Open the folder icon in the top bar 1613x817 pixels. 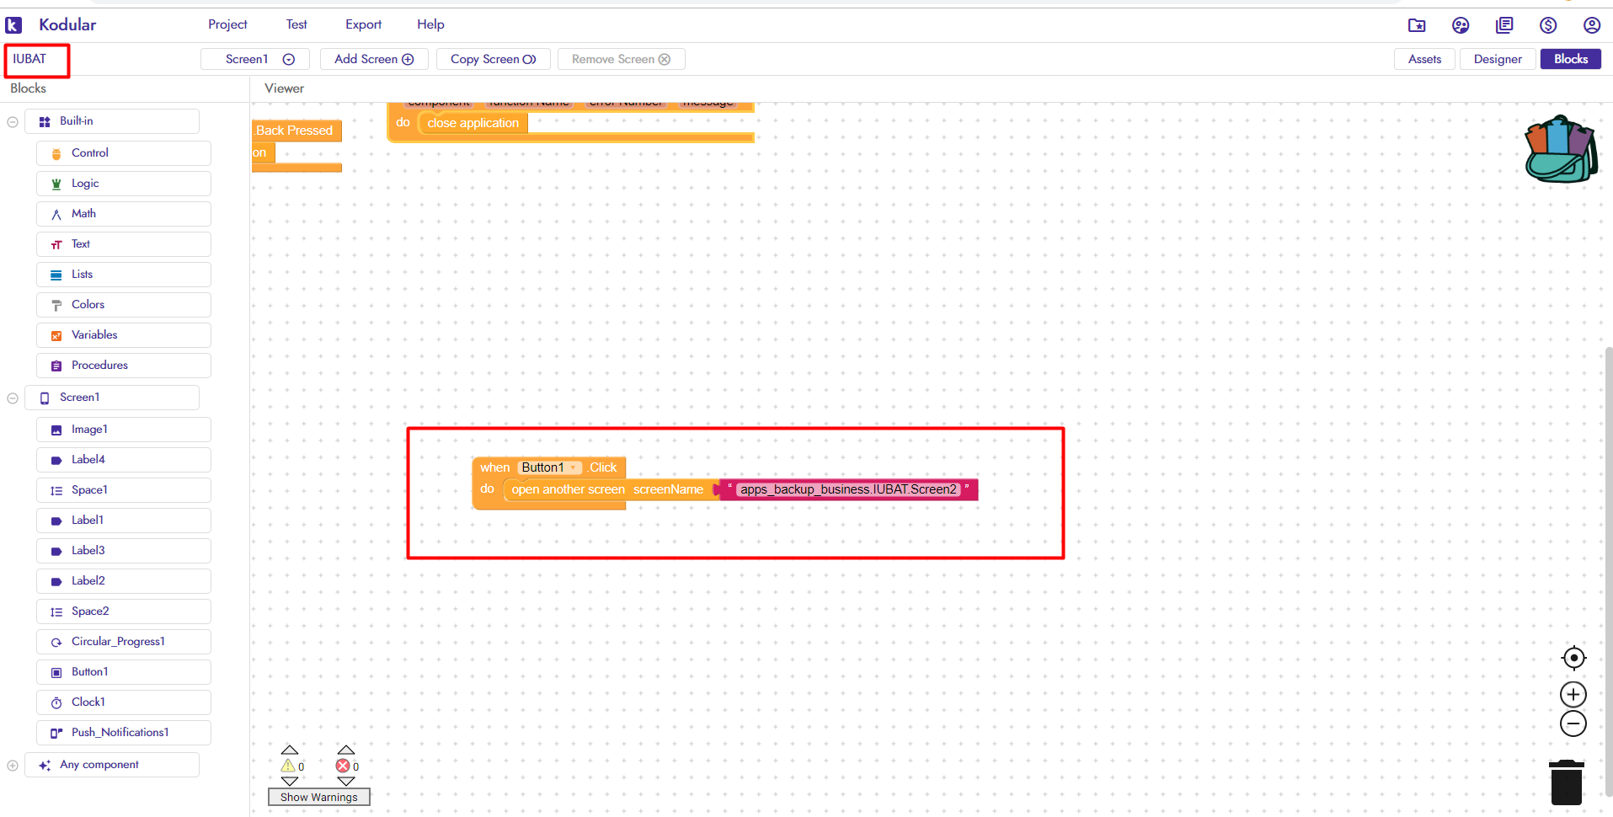(1417, 25)
